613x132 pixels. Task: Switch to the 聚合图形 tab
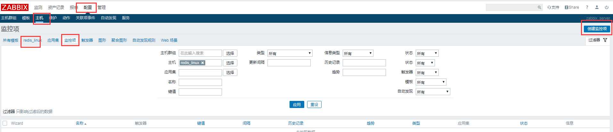tap(119, 40)
